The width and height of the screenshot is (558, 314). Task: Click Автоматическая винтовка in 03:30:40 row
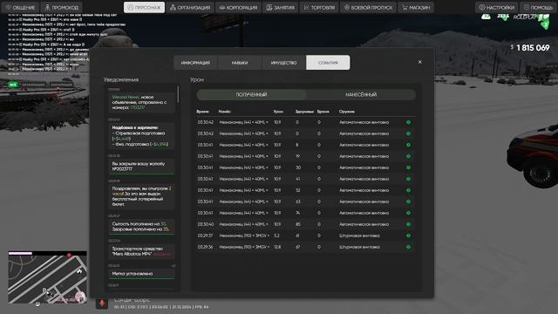tap(364, 224)
